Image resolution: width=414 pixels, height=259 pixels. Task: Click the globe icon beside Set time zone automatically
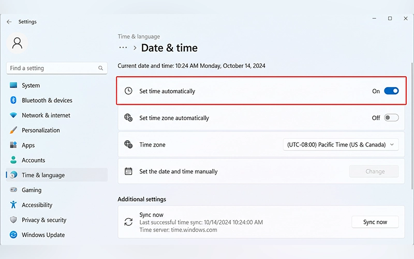pos(128,118)
